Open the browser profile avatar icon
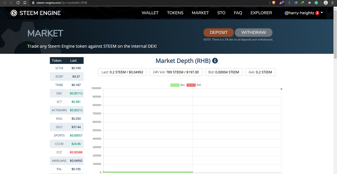The height and width of the screenshot is (174, 337). (326, 3)
